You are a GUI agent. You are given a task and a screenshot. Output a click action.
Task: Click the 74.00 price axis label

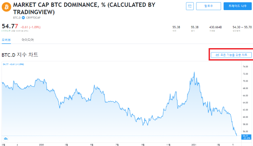pyautogui.click(x=245, y=67)
